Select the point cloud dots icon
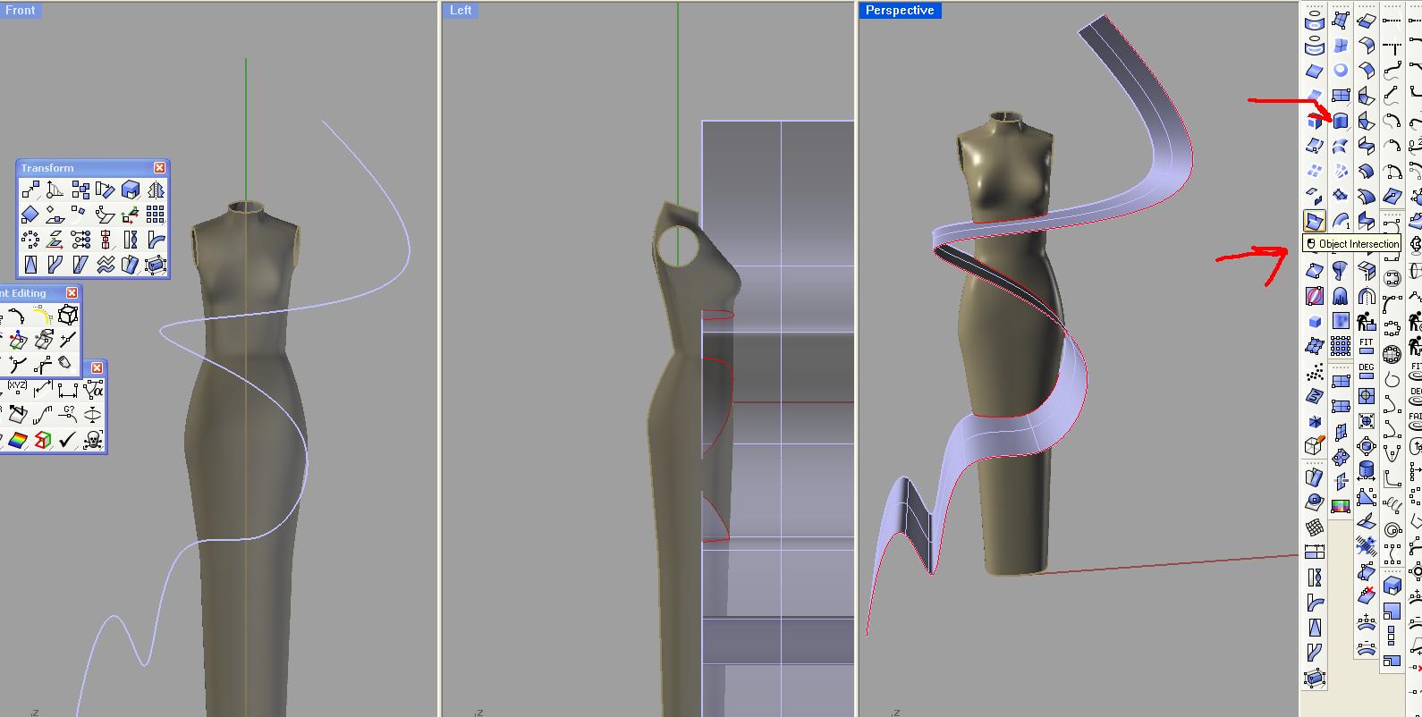 tap(1314, 371)
